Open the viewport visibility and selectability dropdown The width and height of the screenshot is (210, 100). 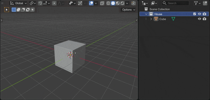click(x=72, y=3)
